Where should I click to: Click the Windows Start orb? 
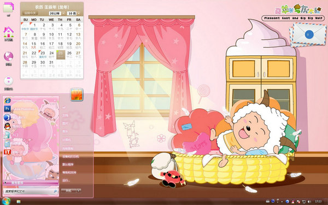click(6, 201)
